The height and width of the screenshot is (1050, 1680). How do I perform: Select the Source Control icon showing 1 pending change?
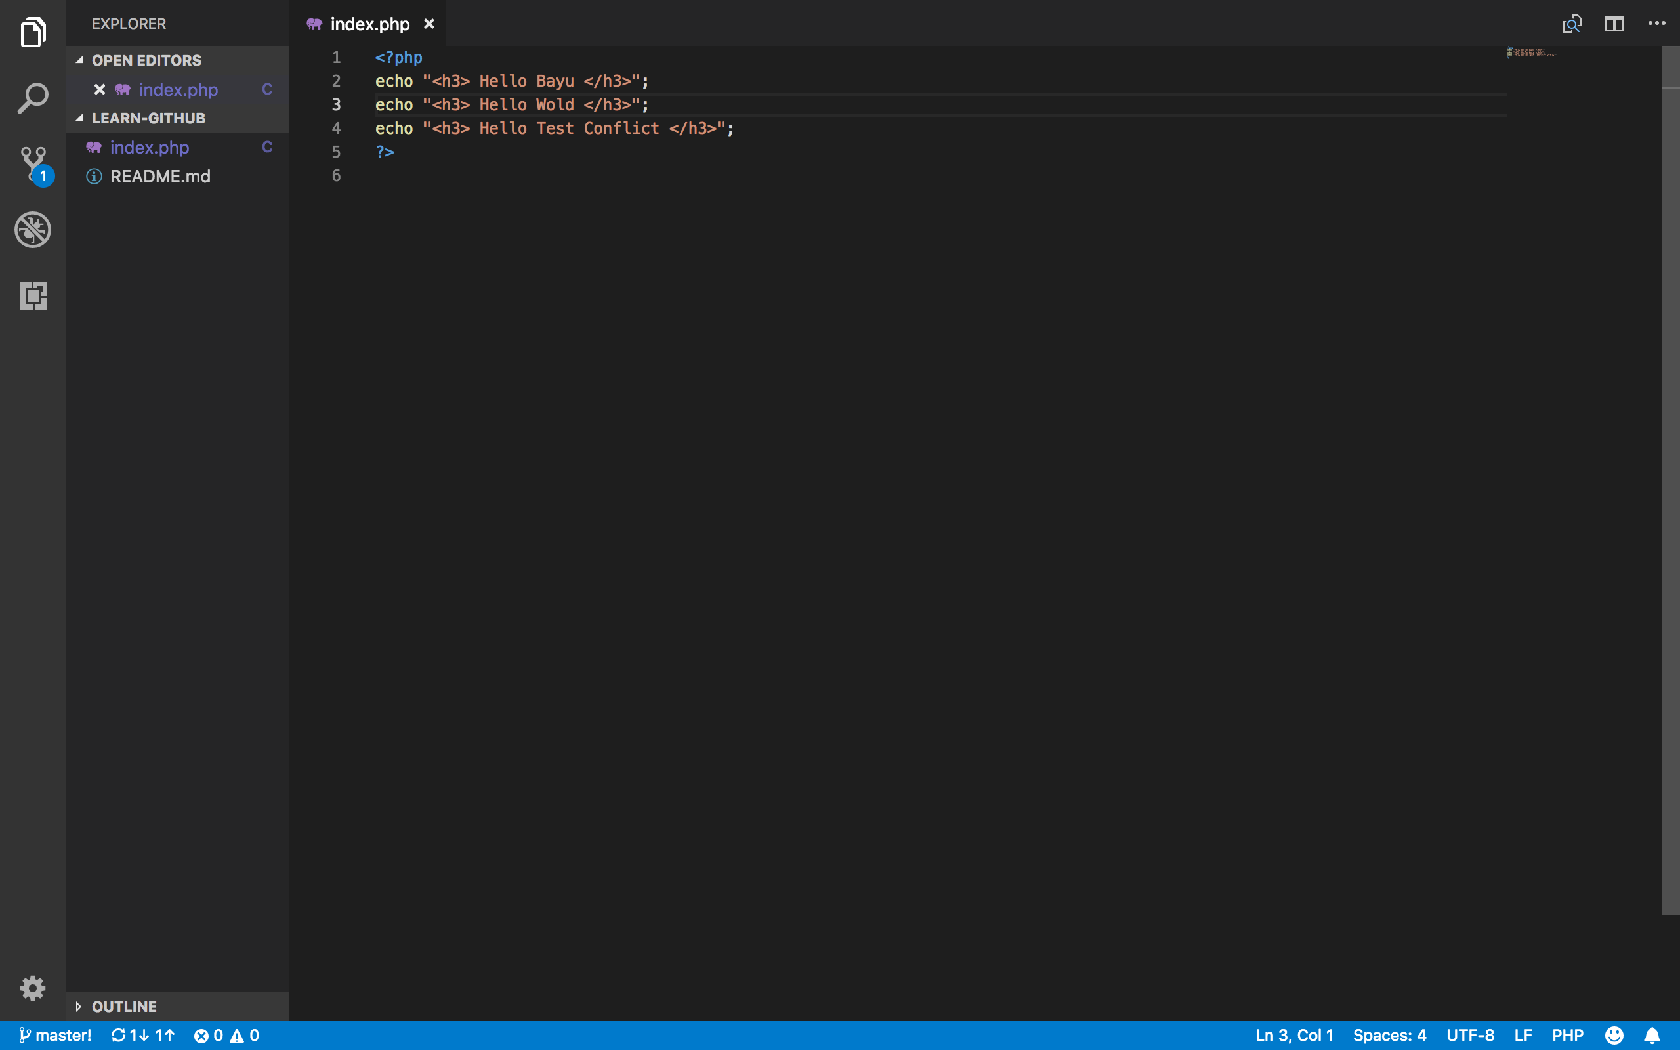(33, 163)
